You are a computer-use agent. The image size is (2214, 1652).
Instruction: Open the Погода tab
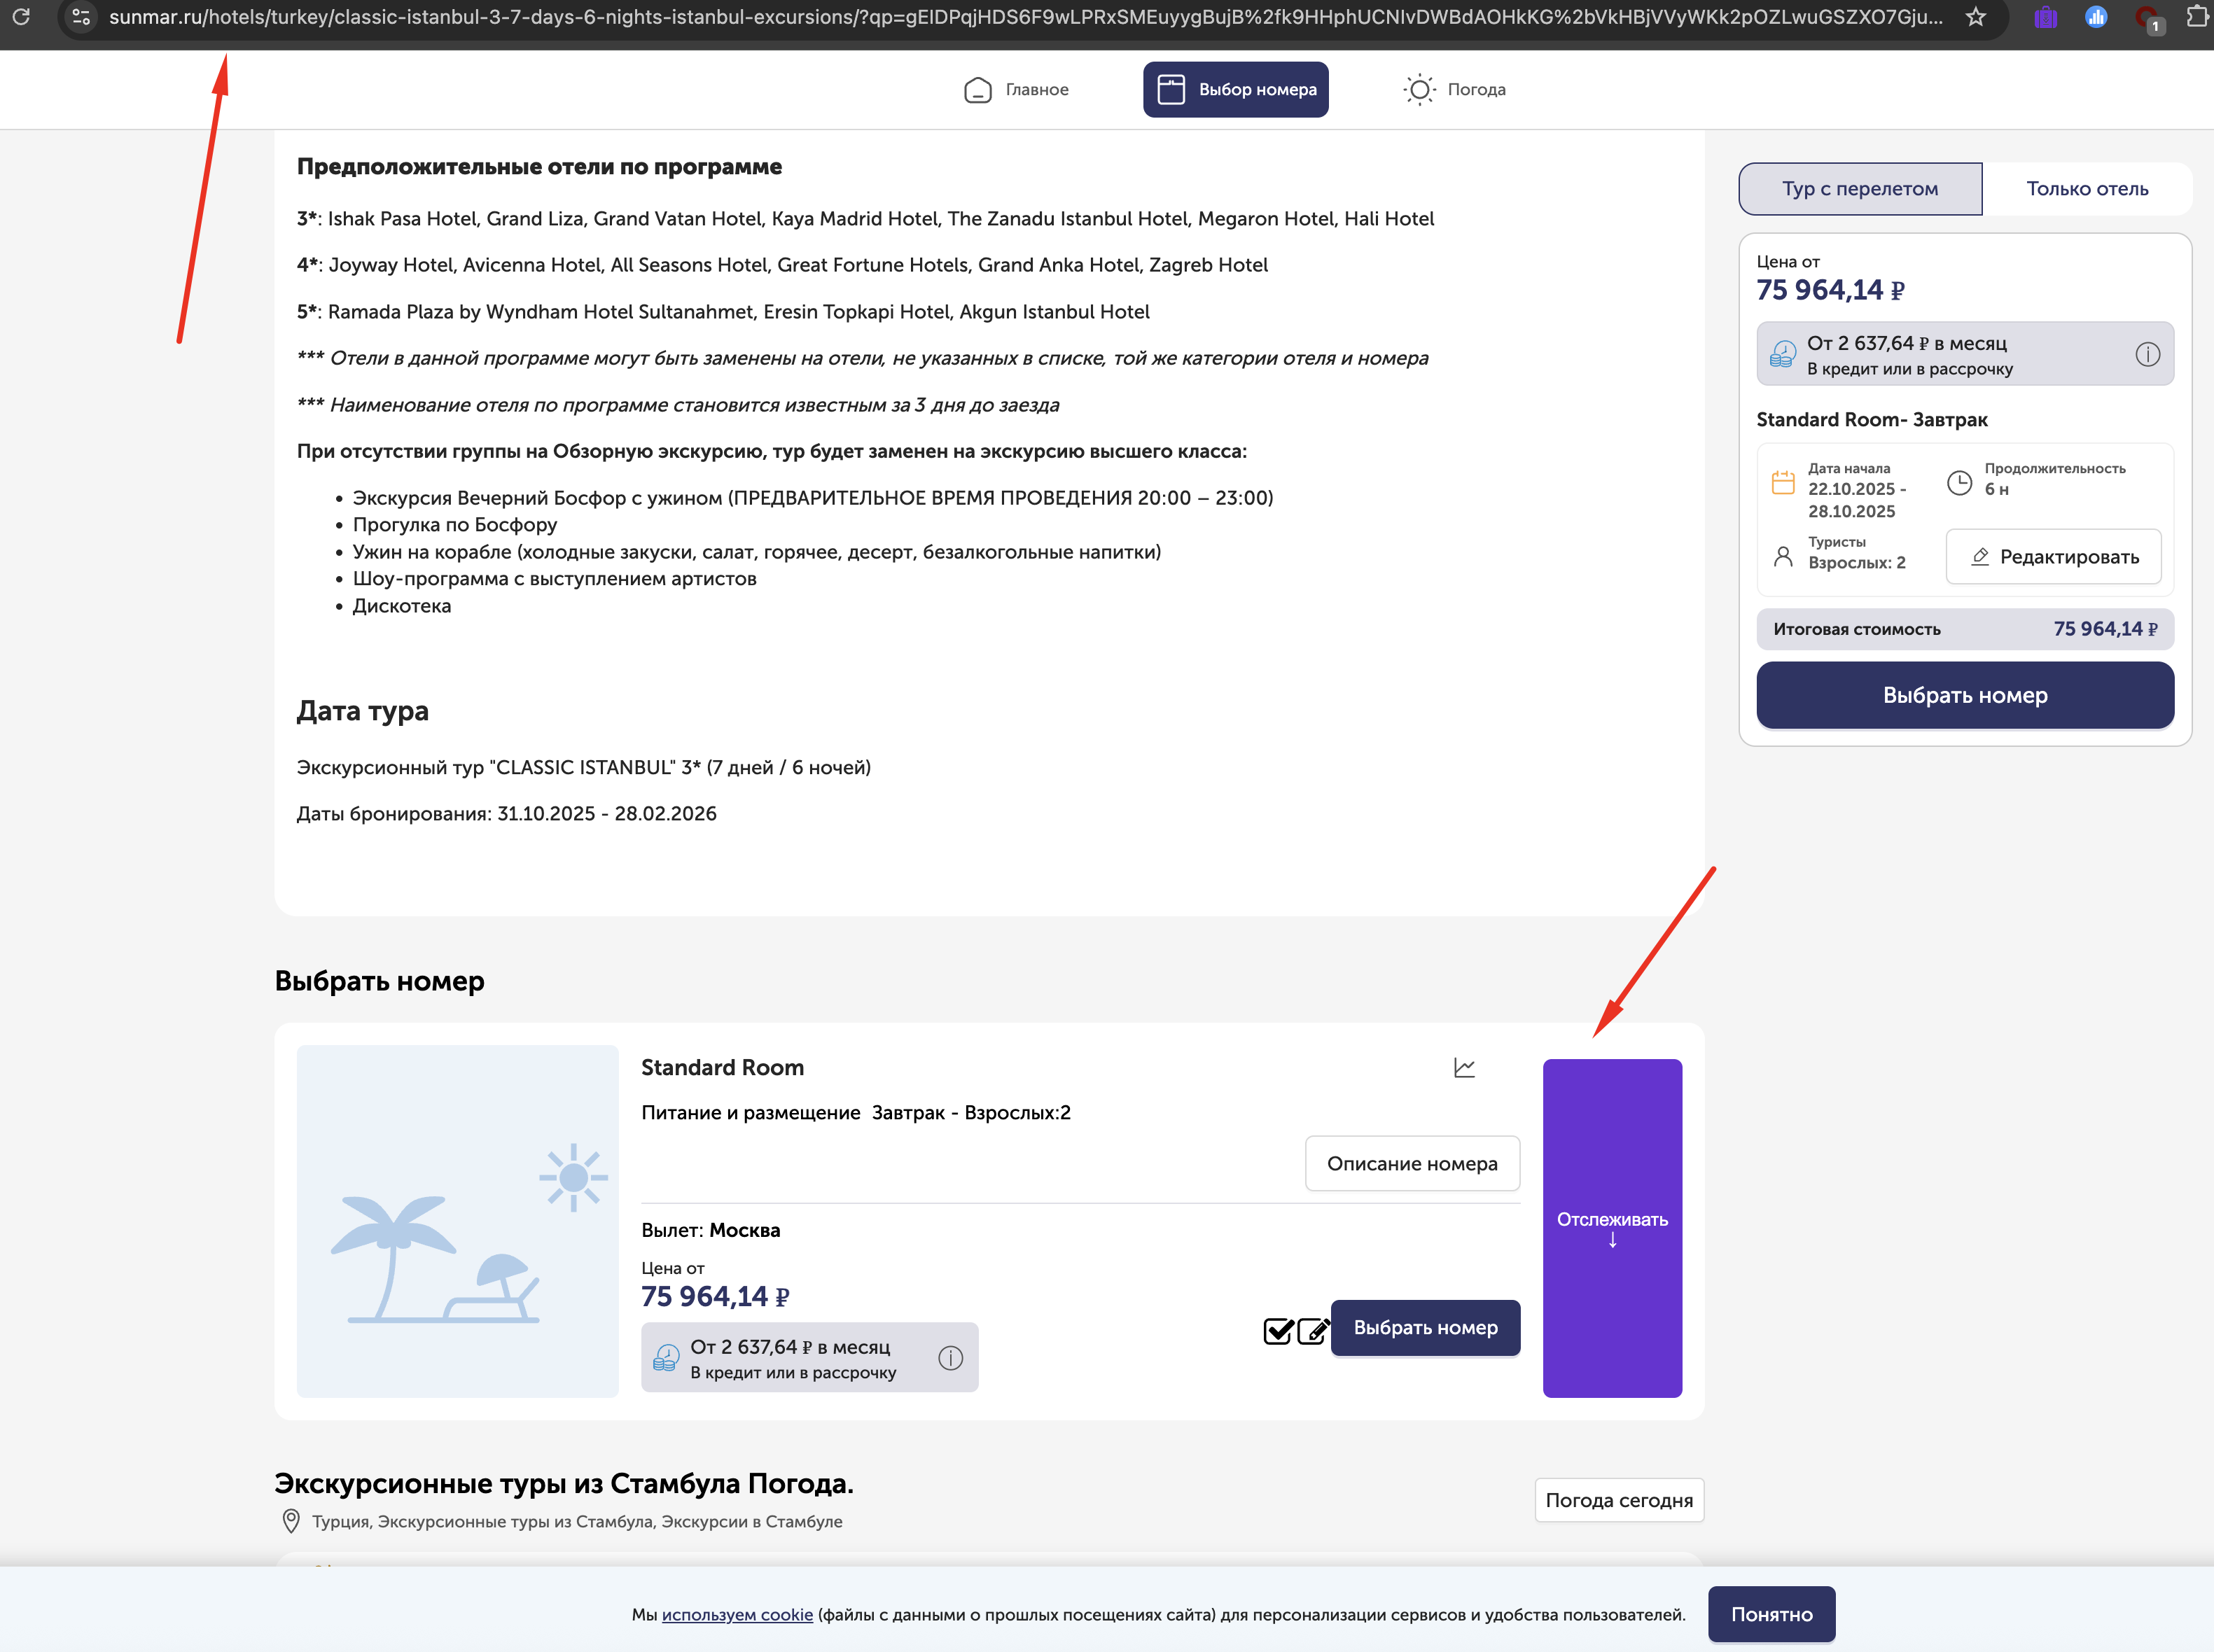[x=1455, y=90]
